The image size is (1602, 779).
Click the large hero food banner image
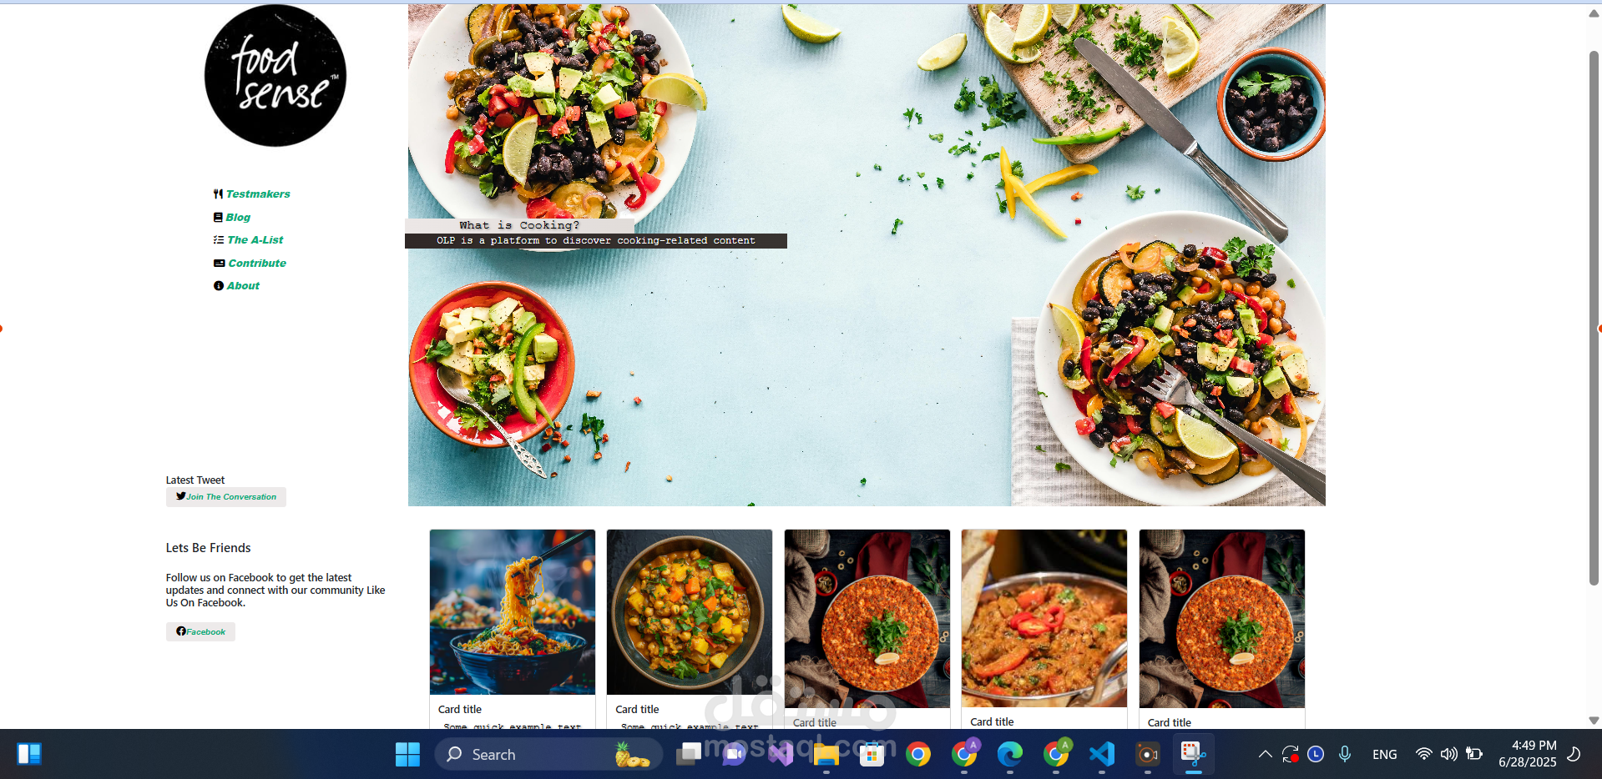click(867, 255)
